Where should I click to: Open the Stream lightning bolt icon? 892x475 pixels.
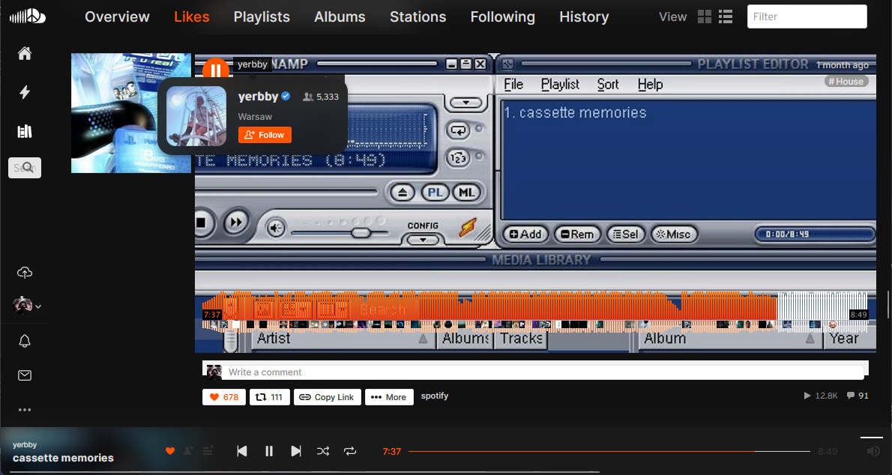tap(25, 92)
